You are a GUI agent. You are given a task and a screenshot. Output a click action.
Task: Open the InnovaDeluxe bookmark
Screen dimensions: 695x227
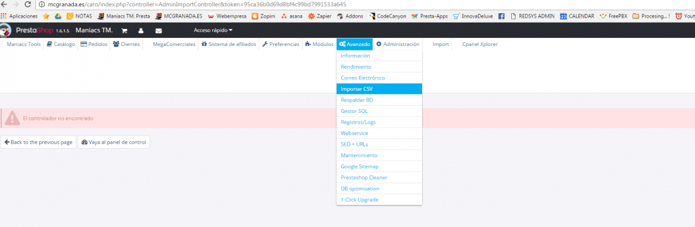[473, 16]
